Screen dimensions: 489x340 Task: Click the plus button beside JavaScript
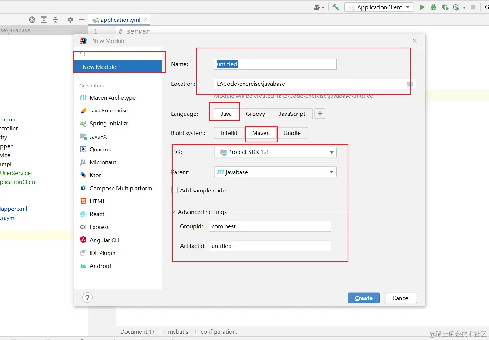coord(320,114)
